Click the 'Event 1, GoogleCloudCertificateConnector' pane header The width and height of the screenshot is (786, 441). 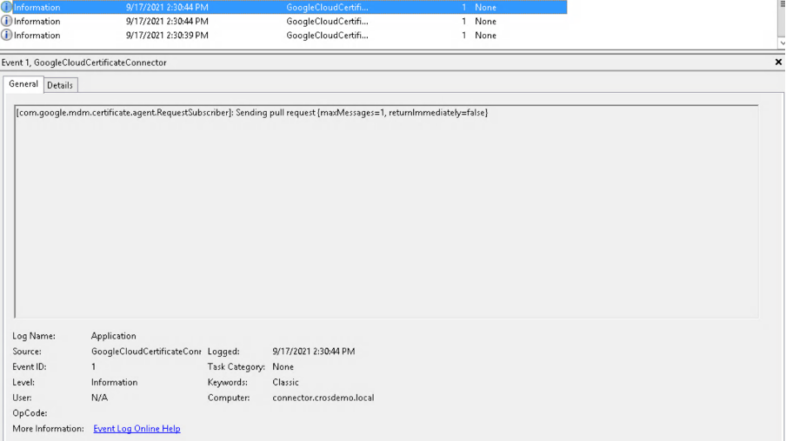(84, 63)
